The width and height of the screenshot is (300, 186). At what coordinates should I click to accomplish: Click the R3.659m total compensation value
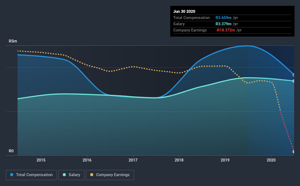(x=224, y=18)
